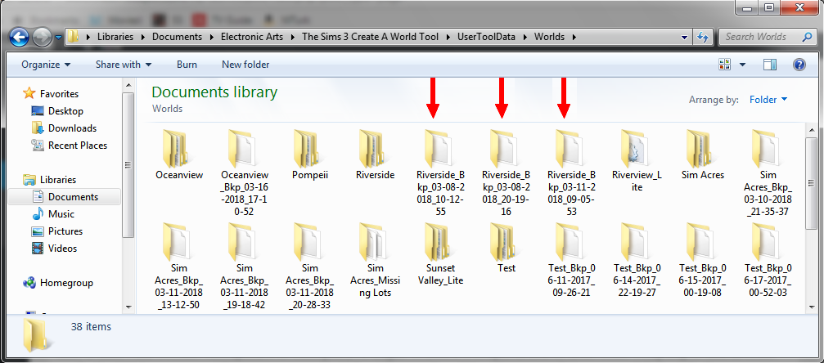Select the Sim Acres_Missing Lots folder
Viewport: 824px width, 363px height.
coord(375,244)
